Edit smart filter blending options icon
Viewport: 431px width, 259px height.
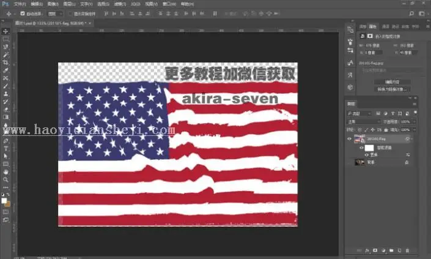coord(408,155)
